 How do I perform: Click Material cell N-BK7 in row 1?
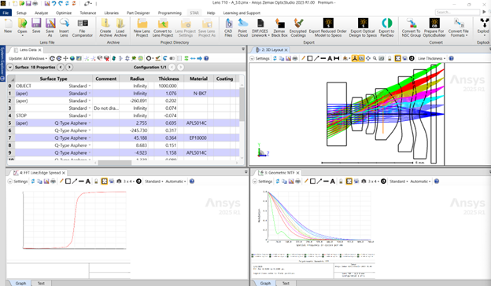point(199,93)
